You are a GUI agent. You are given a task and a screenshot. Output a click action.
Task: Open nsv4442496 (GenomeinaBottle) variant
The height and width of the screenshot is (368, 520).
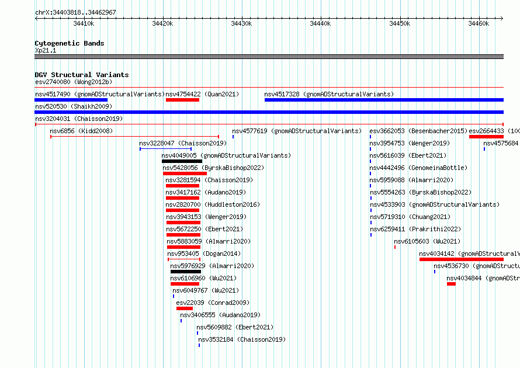(x=418, y=168)
